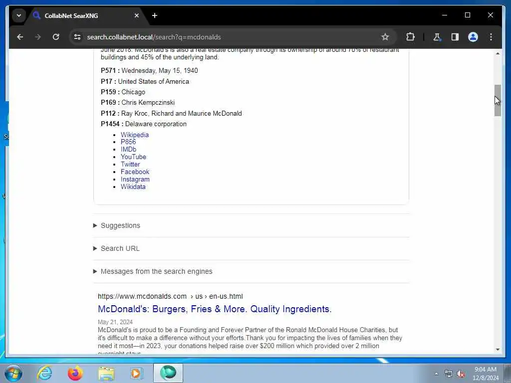511x383 pixels.
Task: Click the P1454 Delaware corporation row
Action: tap(143, 124)
